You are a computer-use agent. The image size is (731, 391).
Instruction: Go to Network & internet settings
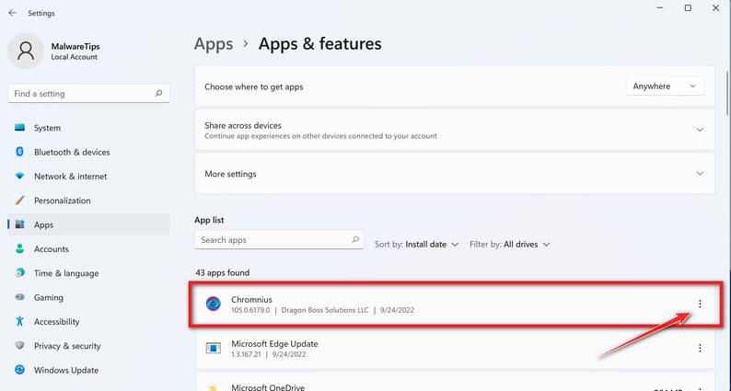click(x=70, y=176)
